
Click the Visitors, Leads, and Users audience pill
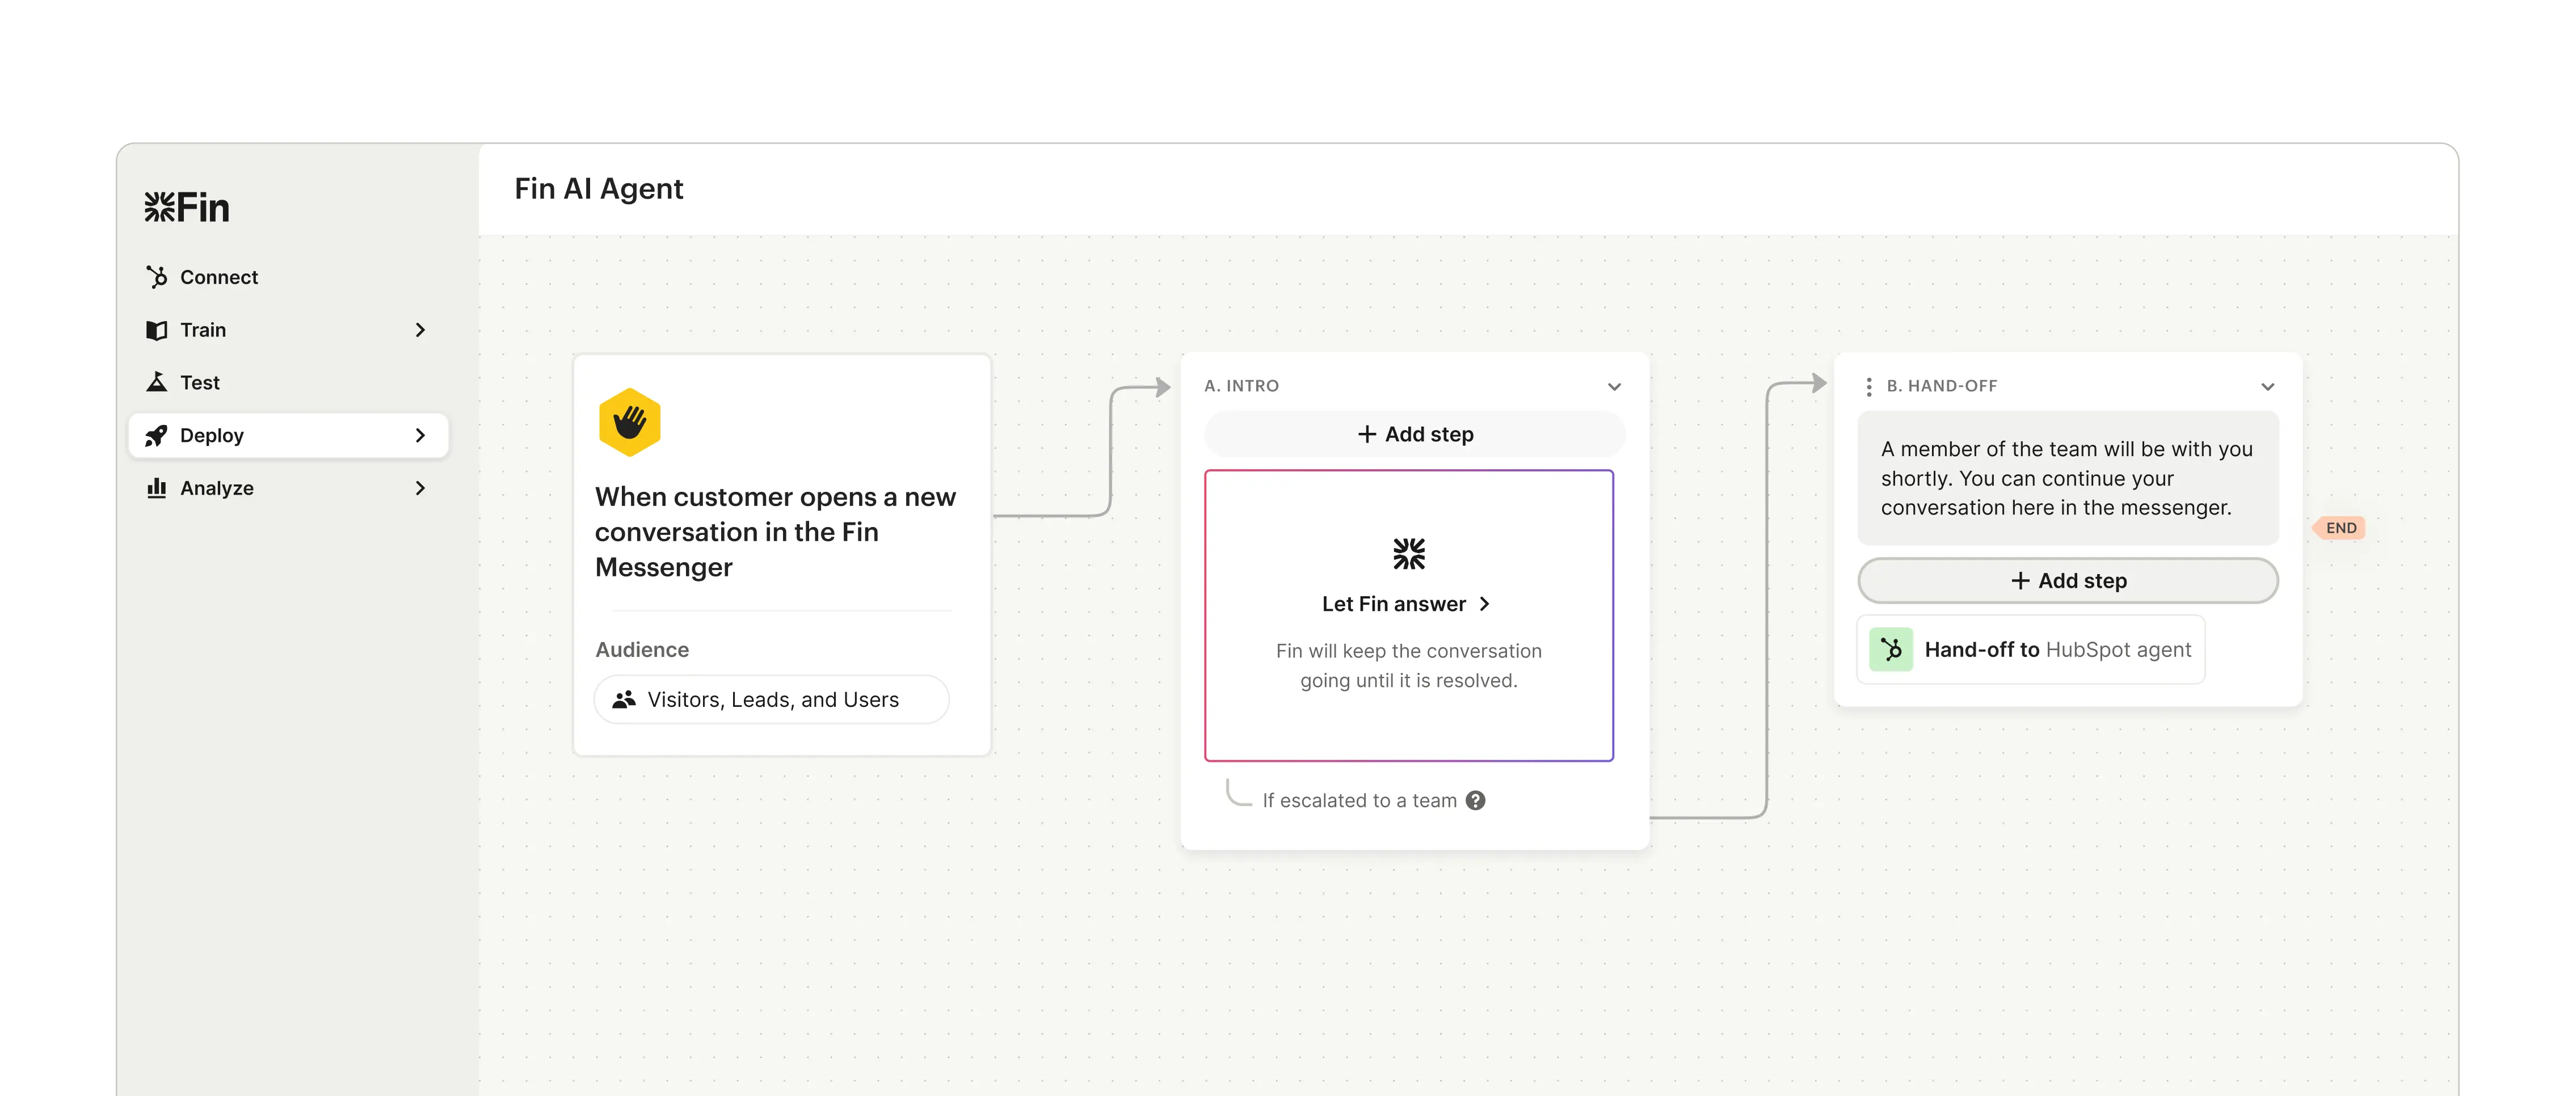pyautogui.click(x=772, y=699)
